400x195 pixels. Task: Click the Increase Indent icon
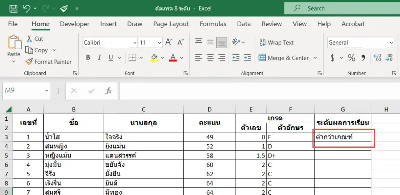click(x=247, y=58)
